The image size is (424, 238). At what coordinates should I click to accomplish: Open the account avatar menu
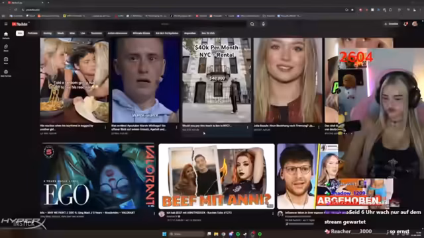pyautogui.click(x=415, y=24)
